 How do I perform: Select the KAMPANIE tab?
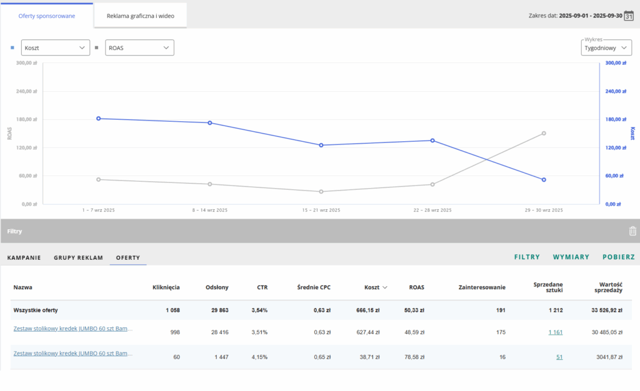click(24, 257)
